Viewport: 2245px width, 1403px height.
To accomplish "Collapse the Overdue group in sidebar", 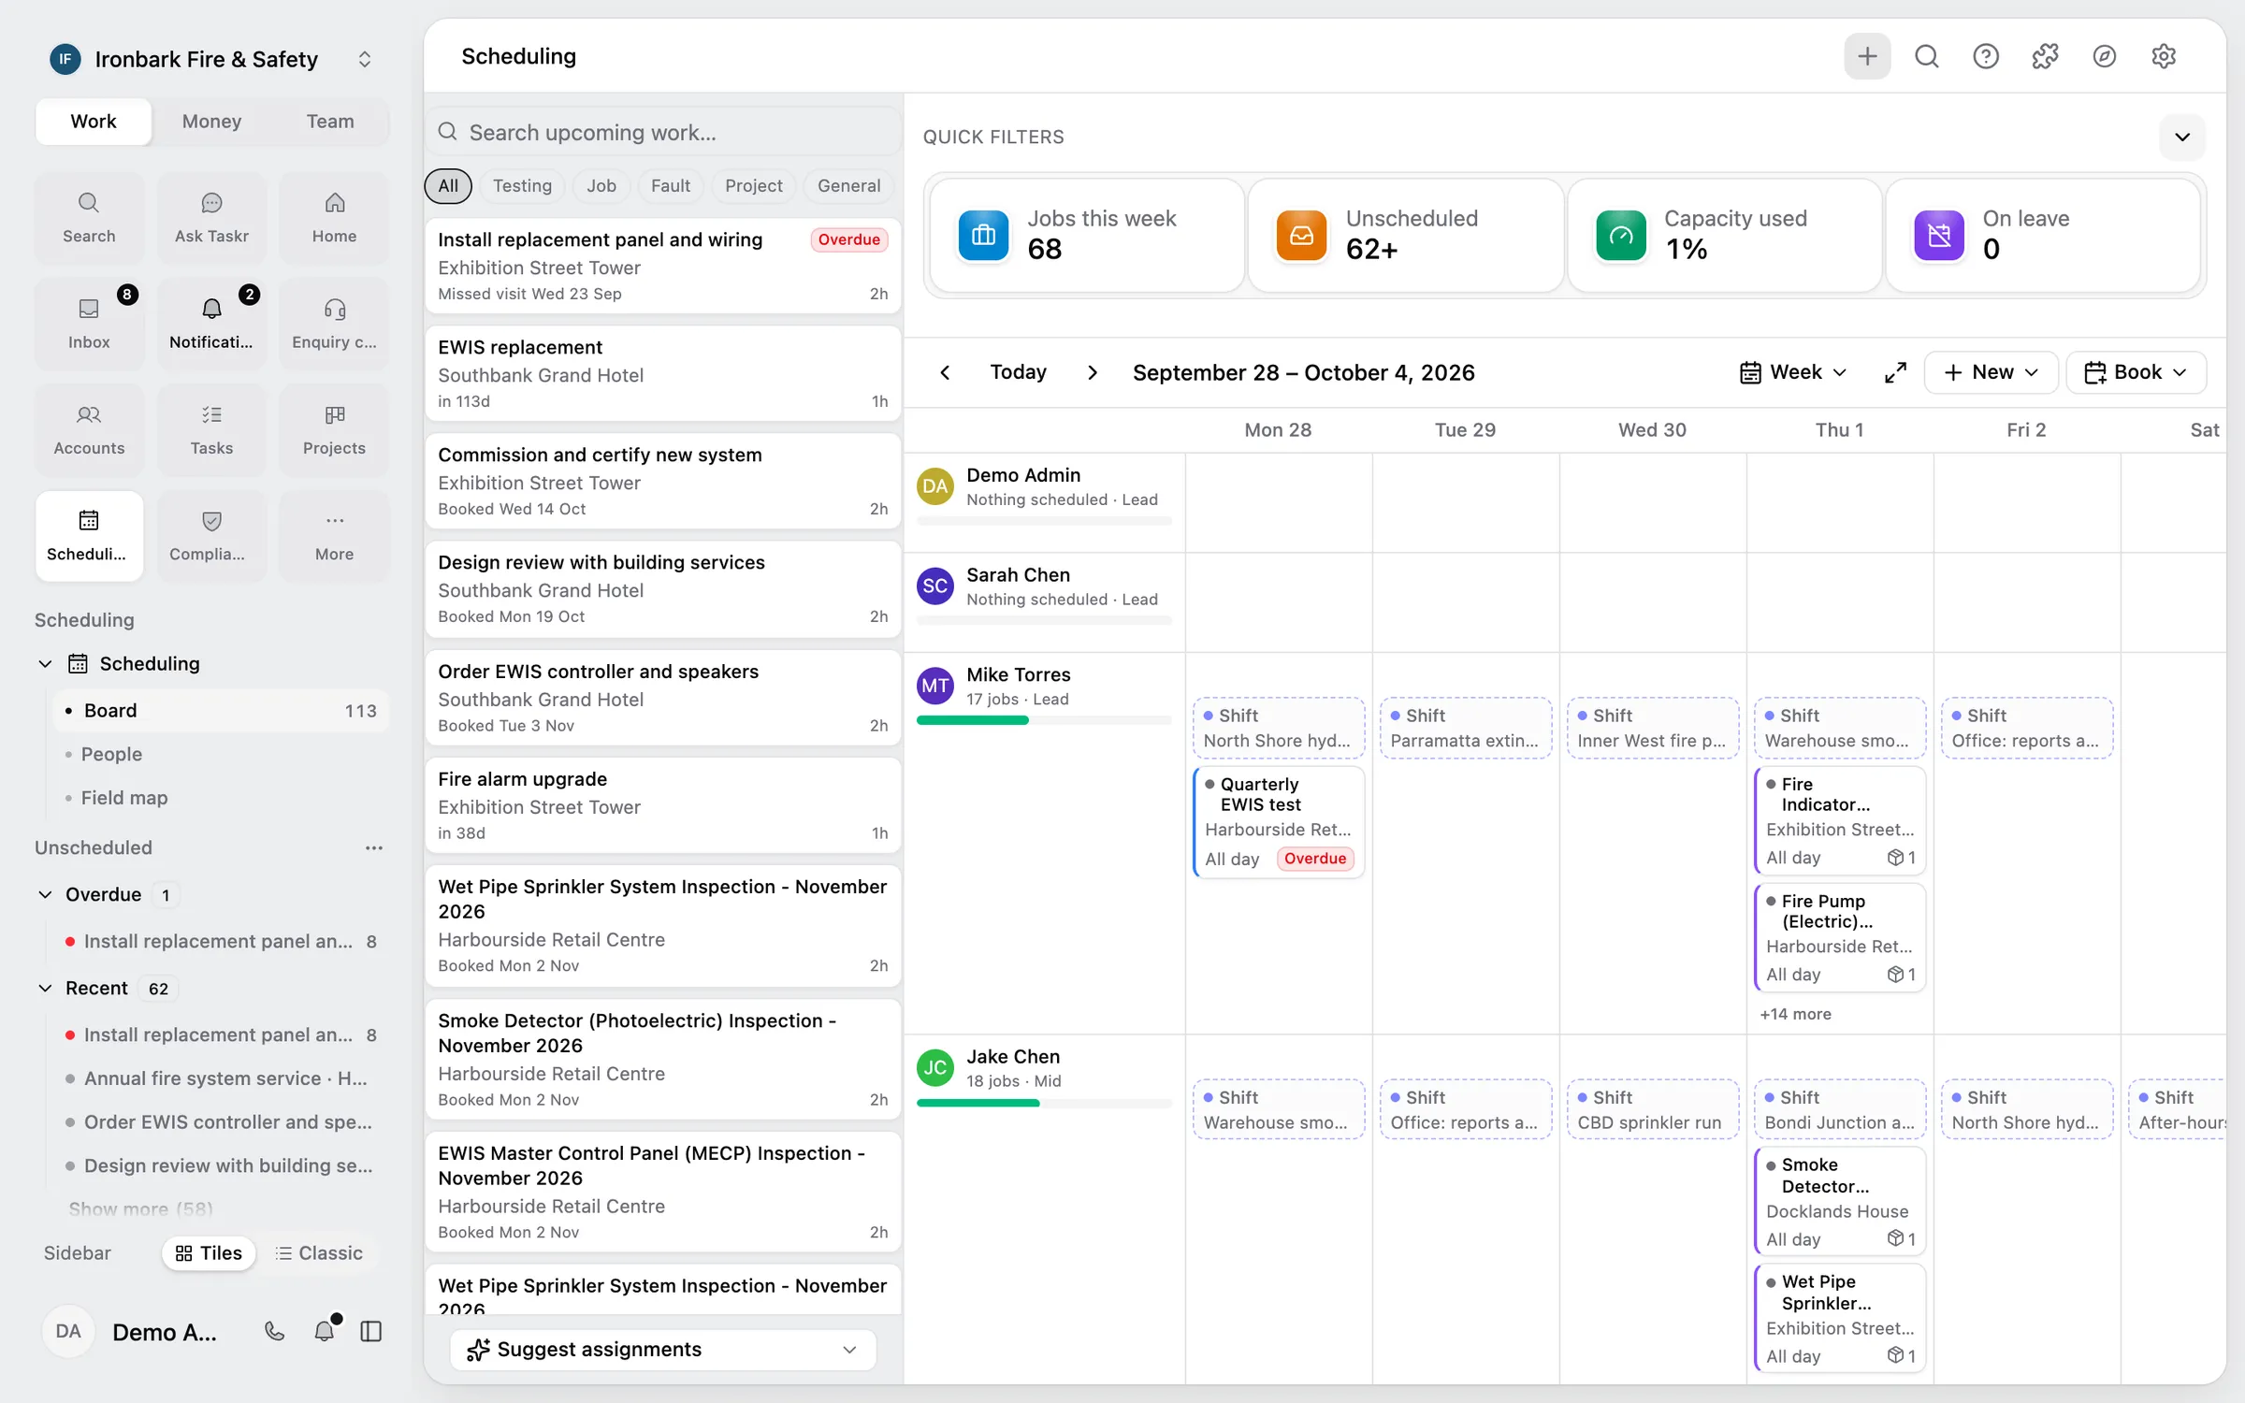I will [x=45, y=894].
